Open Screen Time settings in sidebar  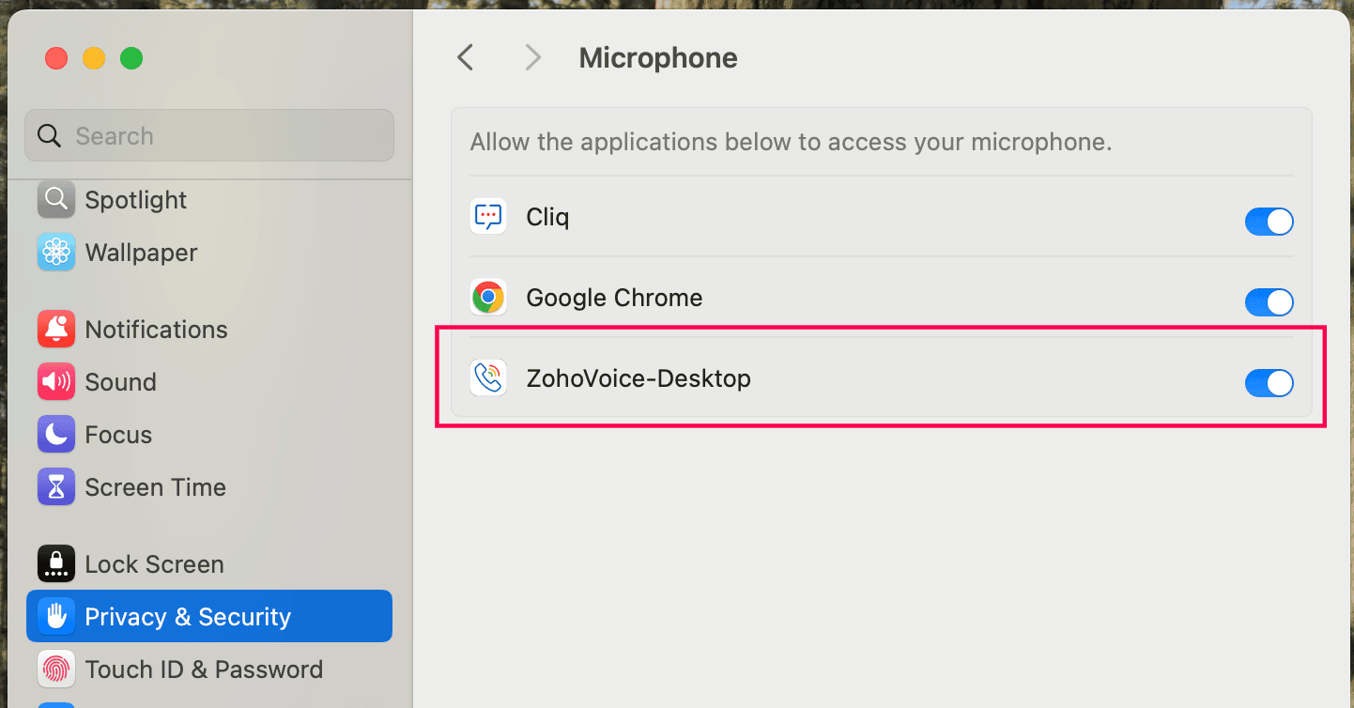pyautogui.click(x=155, y=487)
